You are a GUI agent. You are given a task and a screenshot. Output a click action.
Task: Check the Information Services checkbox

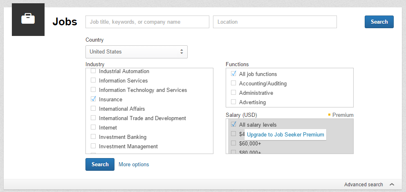(93, 80)
